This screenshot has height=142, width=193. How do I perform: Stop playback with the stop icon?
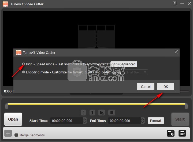tap(112, 113)
